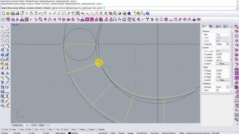The image size is (239, 134).
Task: Toggle the Int osnap checkbox
Action: pyautogui.click(x=41, y=130)
